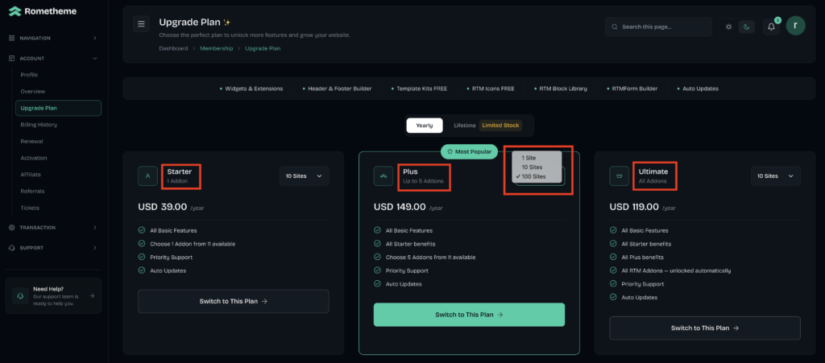This screenshot has height=363, width=825.
Task: Switch to Ultimate plan button
Action: 704,328
